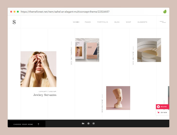Open the PAGES menu item
The width and height of the screenshot is (177, 135).
(88, 22)
